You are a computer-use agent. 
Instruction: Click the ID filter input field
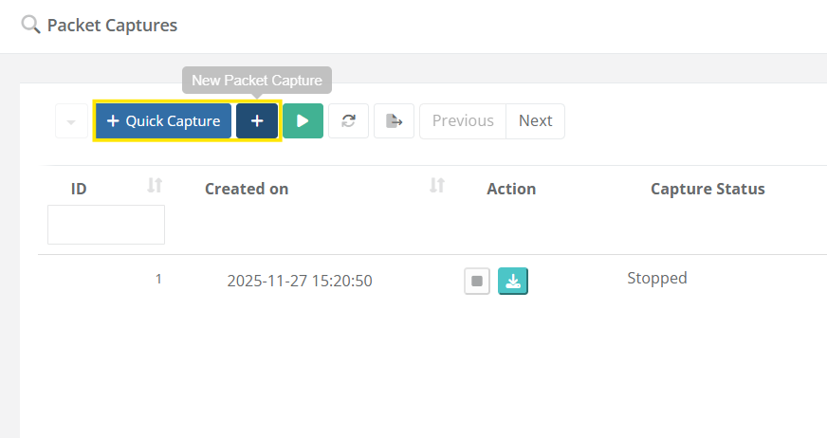point(106,225)
